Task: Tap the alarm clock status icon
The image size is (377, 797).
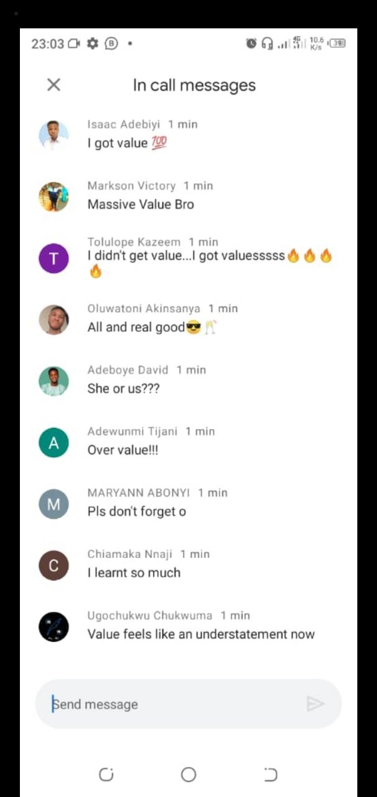Action: (251, 44)
